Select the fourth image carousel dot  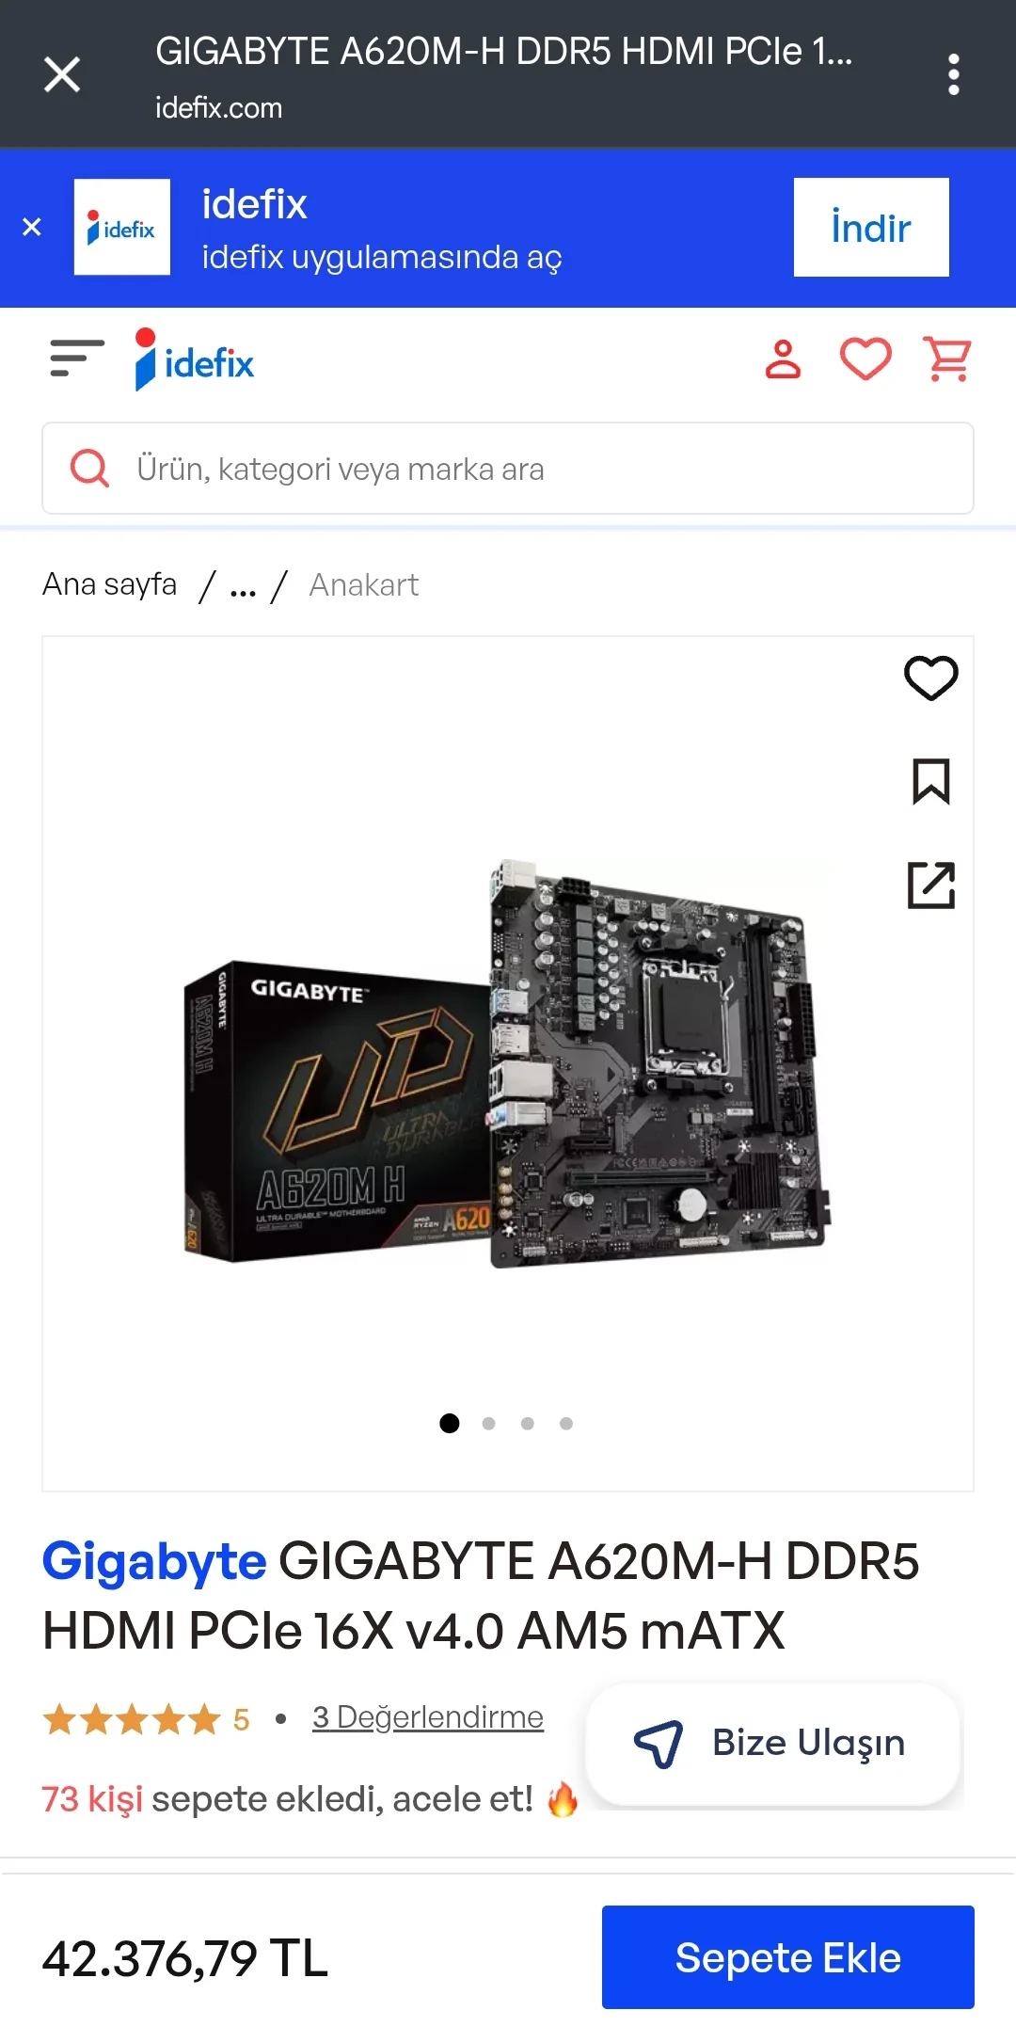click(566, 1424)
